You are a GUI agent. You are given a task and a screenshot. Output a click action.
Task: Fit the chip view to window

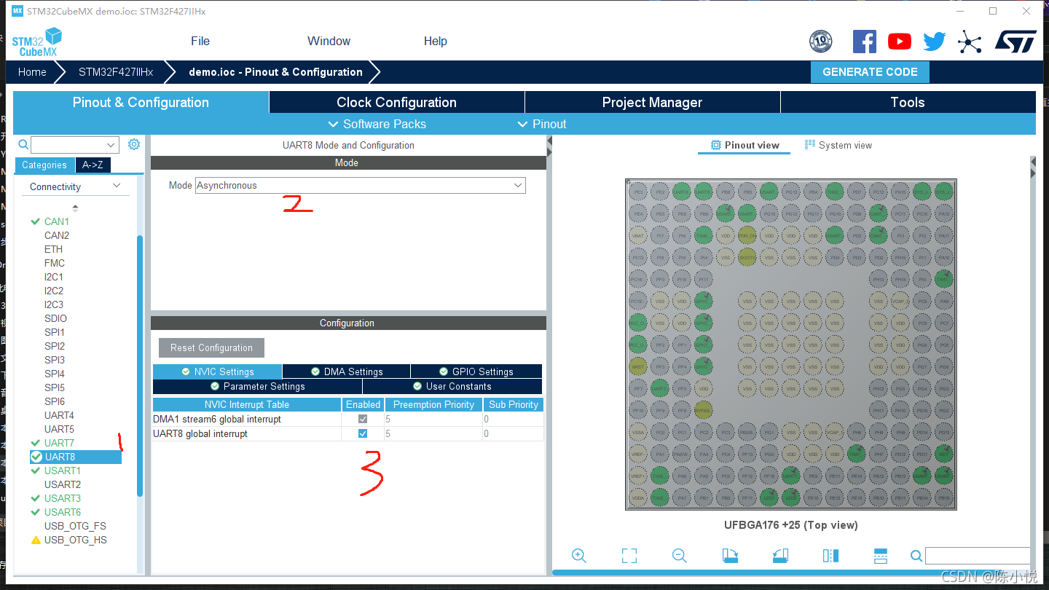pos(629,556)
